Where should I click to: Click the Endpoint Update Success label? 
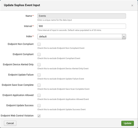coord(20,105)
